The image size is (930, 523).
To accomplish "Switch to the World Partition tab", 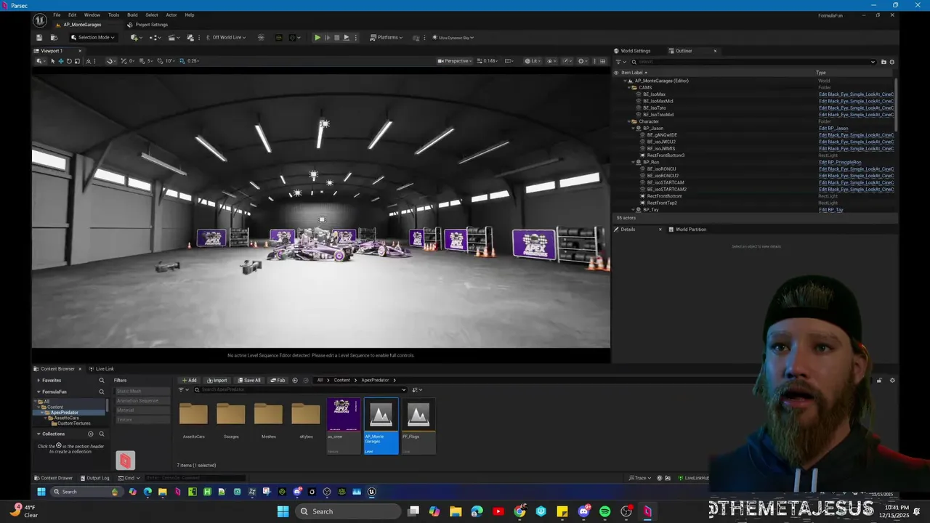I will (687, 230).
